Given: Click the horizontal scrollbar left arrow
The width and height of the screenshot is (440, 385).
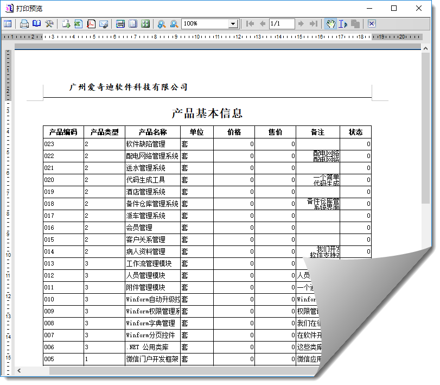Looking at the screenshot, I should tap(19, 371).
